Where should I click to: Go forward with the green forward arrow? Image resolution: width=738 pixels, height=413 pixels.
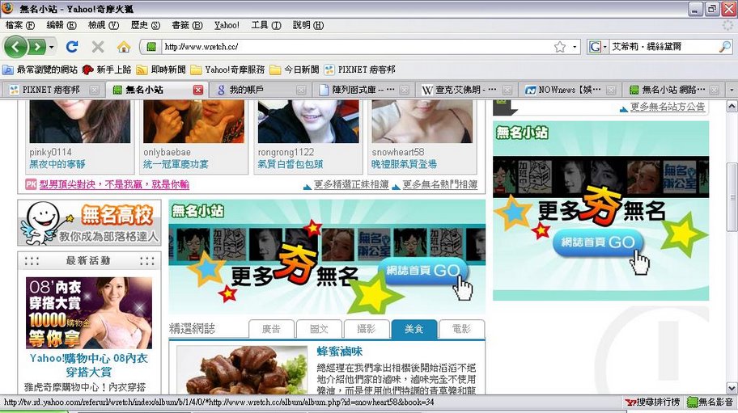37,47
